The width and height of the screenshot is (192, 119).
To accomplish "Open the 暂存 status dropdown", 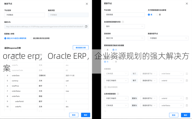I will point(124,26).
